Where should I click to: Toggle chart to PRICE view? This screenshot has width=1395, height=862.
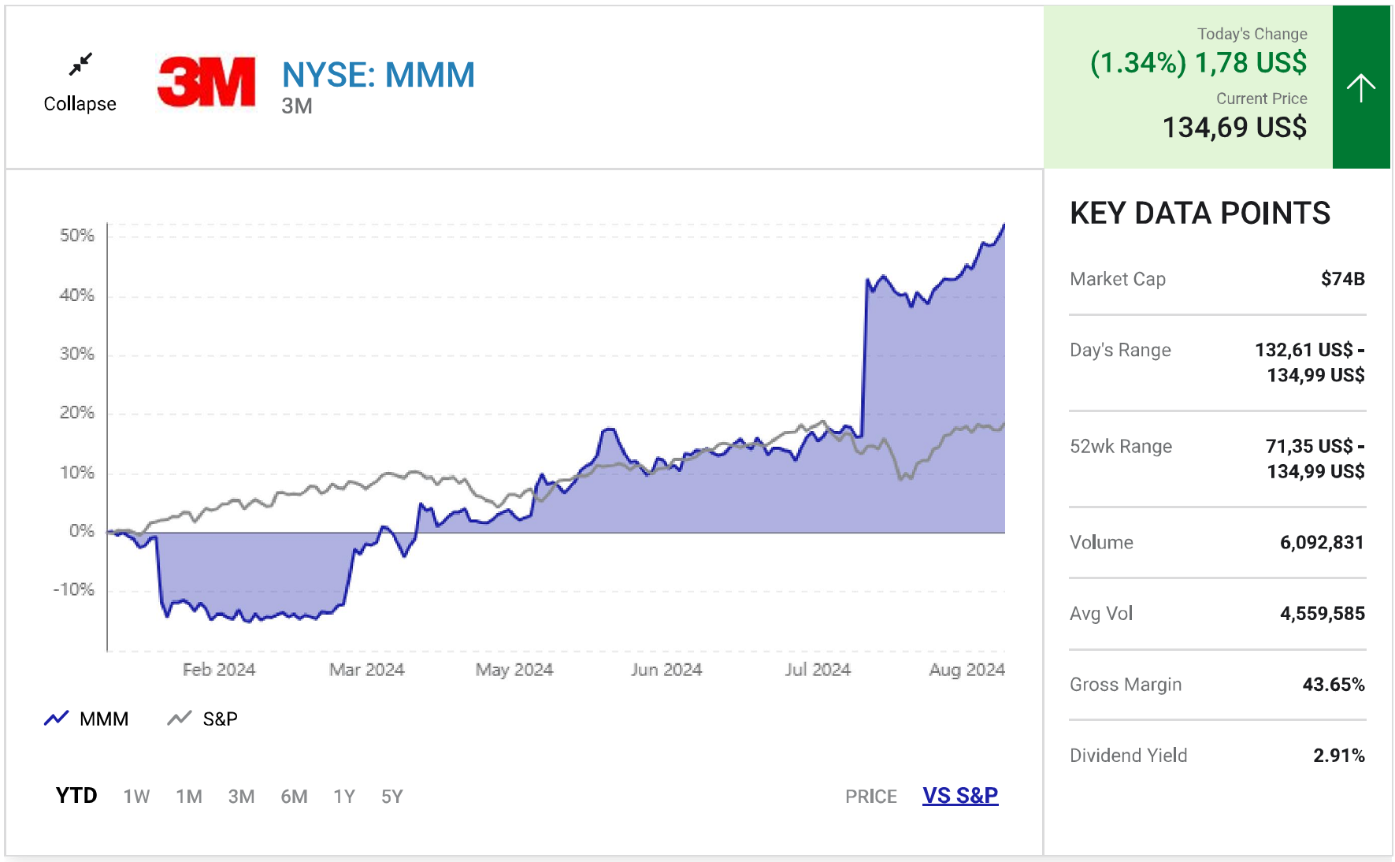pos(870,797)
